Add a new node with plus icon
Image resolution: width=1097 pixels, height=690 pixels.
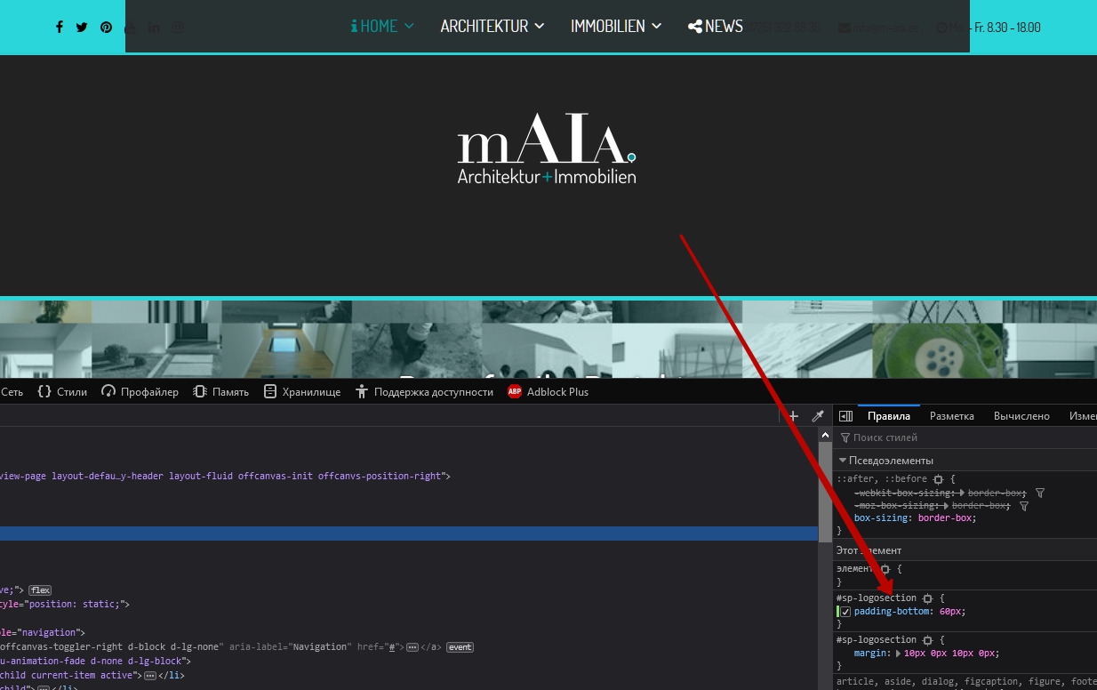tap(794, 416)
